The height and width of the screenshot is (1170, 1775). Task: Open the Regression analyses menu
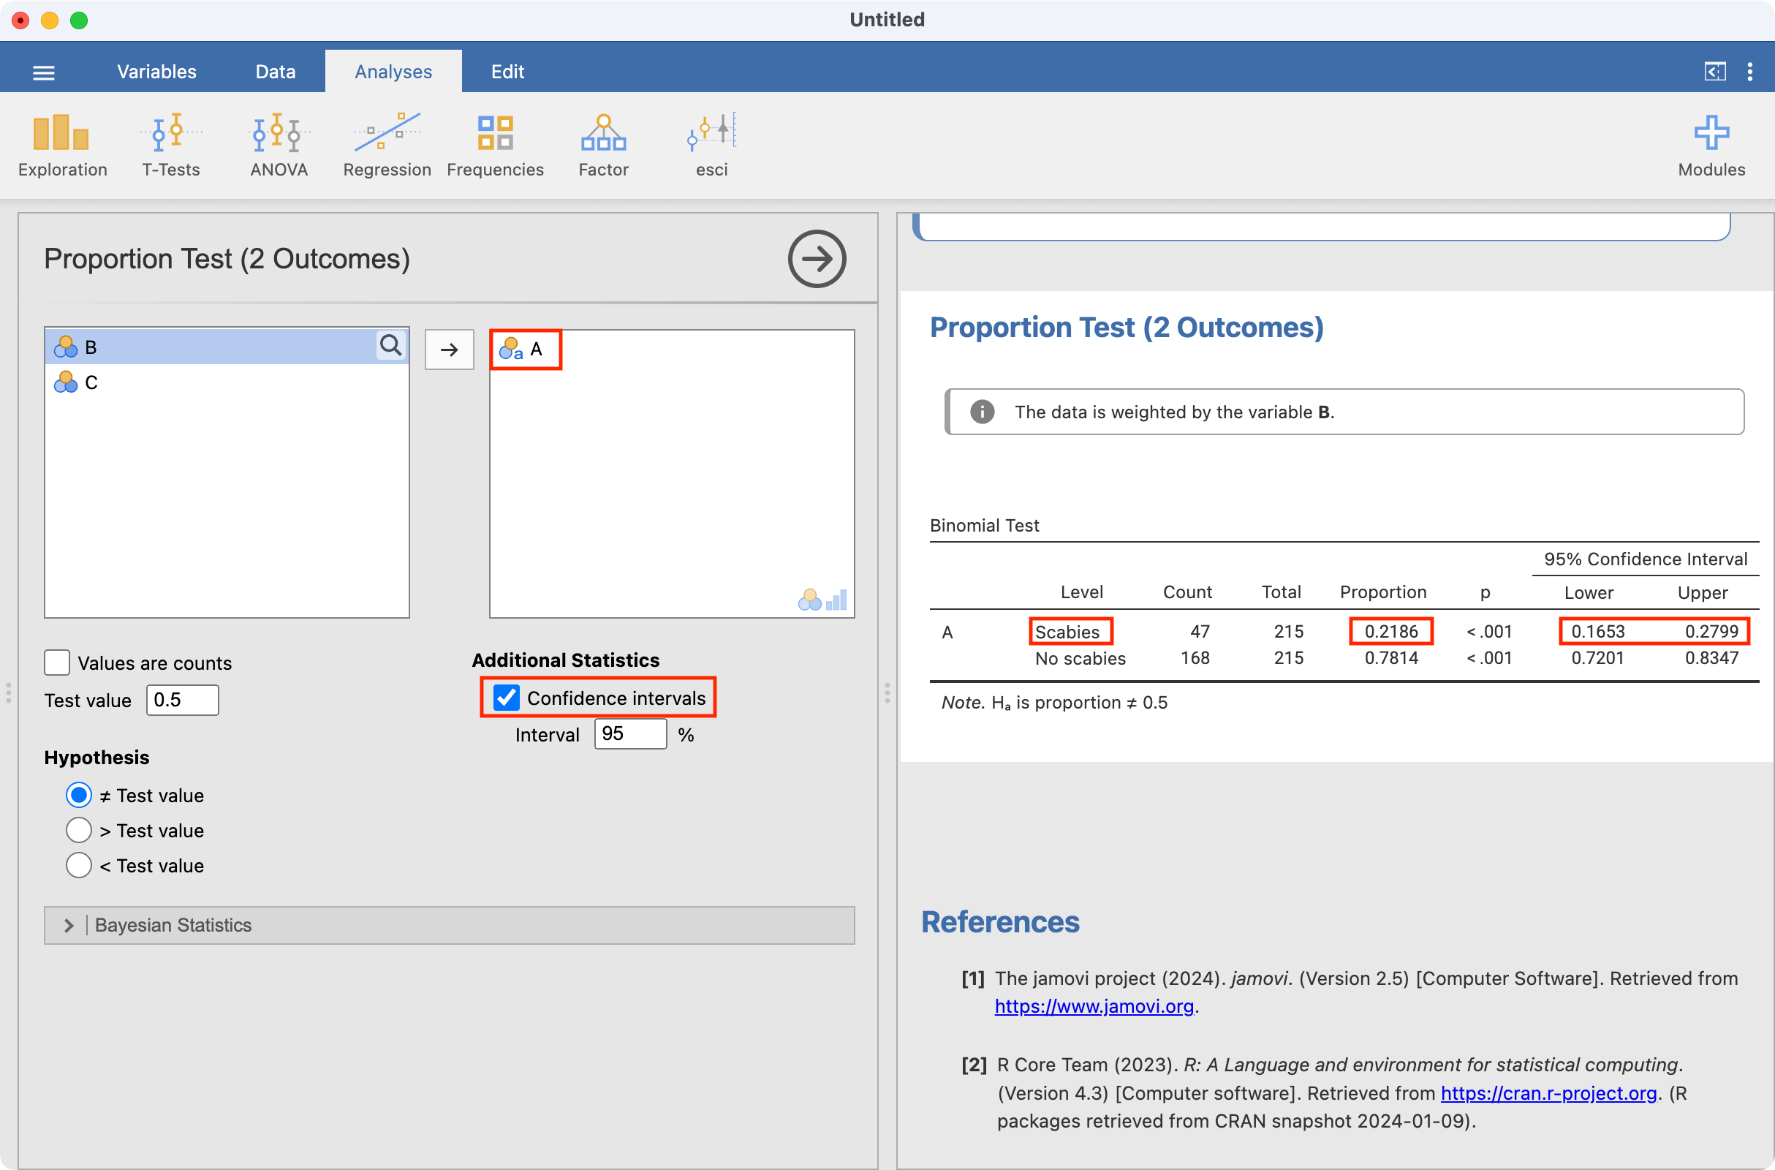387,146
